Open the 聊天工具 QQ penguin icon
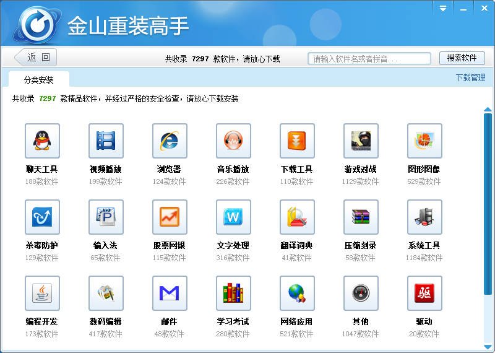 tap(42, 141)
